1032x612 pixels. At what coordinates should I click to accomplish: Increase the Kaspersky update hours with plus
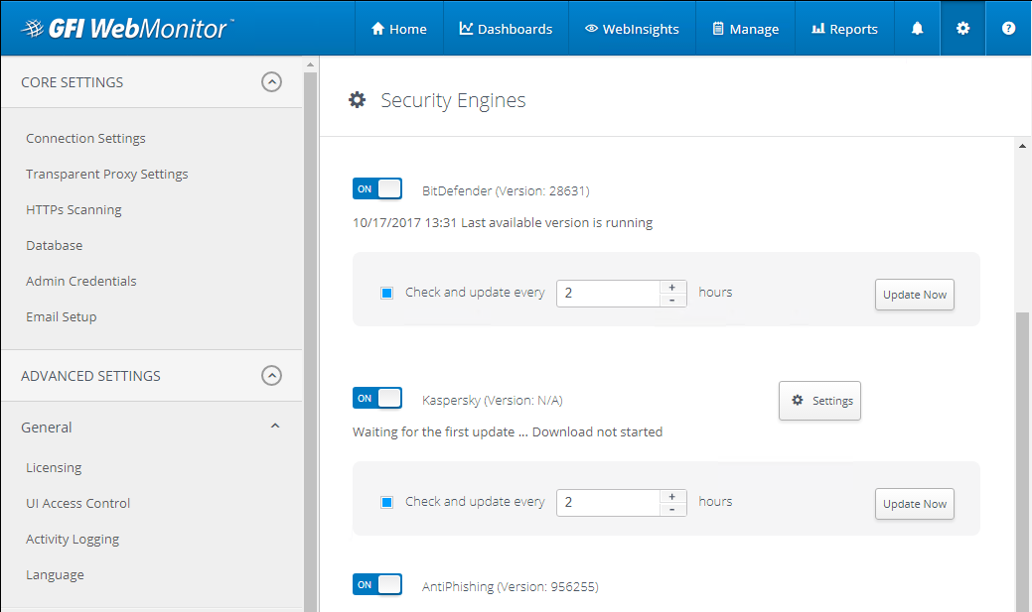point(672,496)
